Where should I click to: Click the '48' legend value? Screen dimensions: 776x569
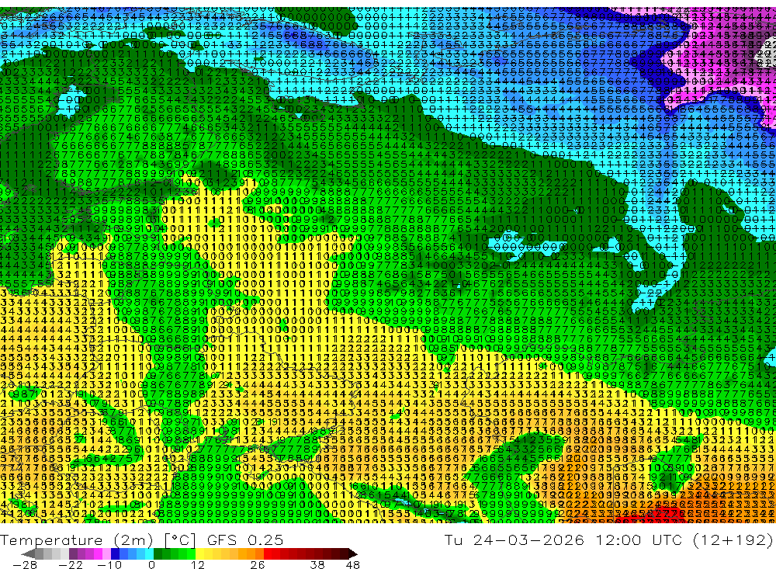click(x=353, y=564)
